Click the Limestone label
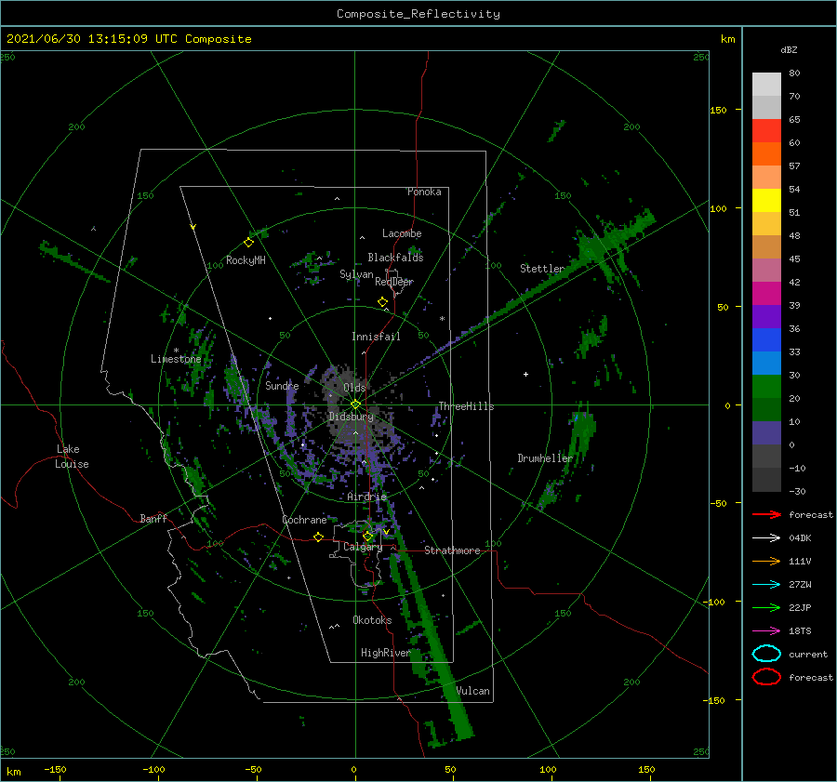Screen dimensions: 837x782 pyautogui.click(x=176, y=359)
